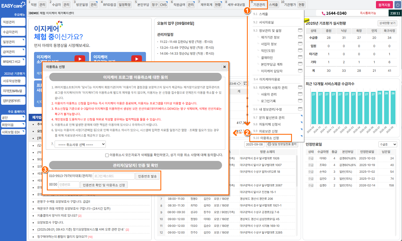Open popup window icon for 정보관리 및 설정
This screenshot has width=402, height=241.
click(x=300, y=31)
